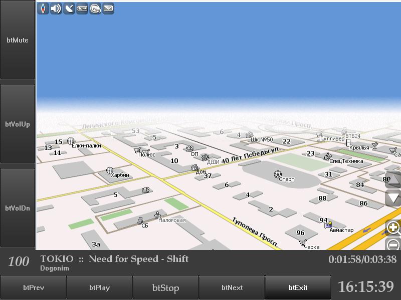This screenshot has height=300, width=401.
Task: Select the Старт stadium marker on map
Action: (278, 174)
